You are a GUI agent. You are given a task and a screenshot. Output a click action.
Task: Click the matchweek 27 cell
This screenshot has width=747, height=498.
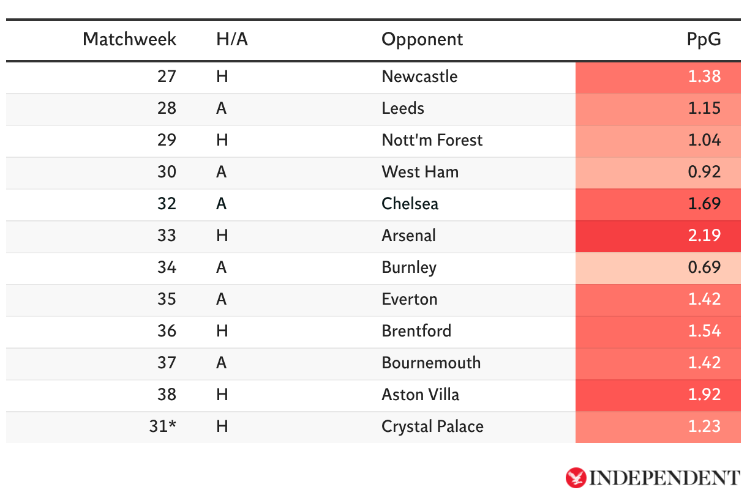pyautogui.click(x=166, y=76)
